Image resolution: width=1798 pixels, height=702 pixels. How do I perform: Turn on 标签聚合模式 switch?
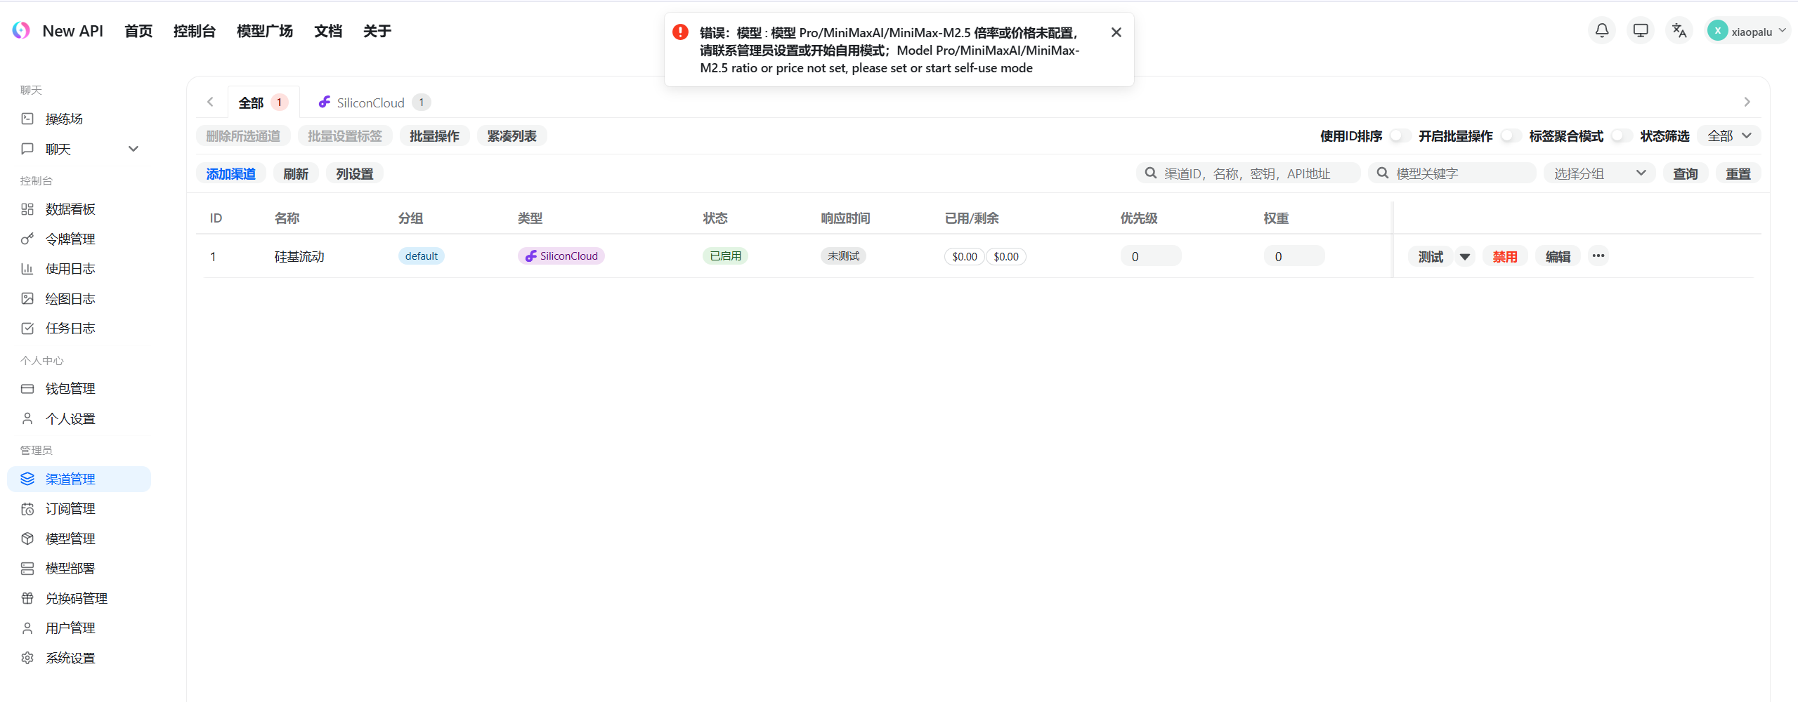tap(1620, 136)
